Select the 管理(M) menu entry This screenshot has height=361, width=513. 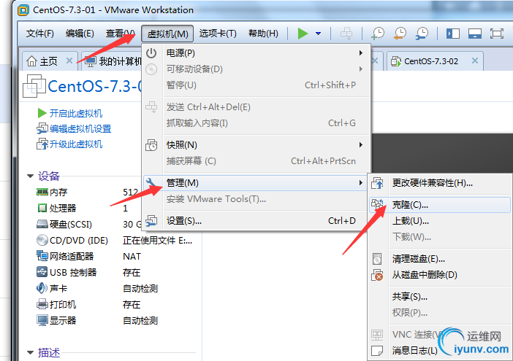point(255,183)
